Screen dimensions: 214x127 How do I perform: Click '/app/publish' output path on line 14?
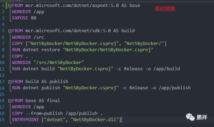tap(175, 88)
